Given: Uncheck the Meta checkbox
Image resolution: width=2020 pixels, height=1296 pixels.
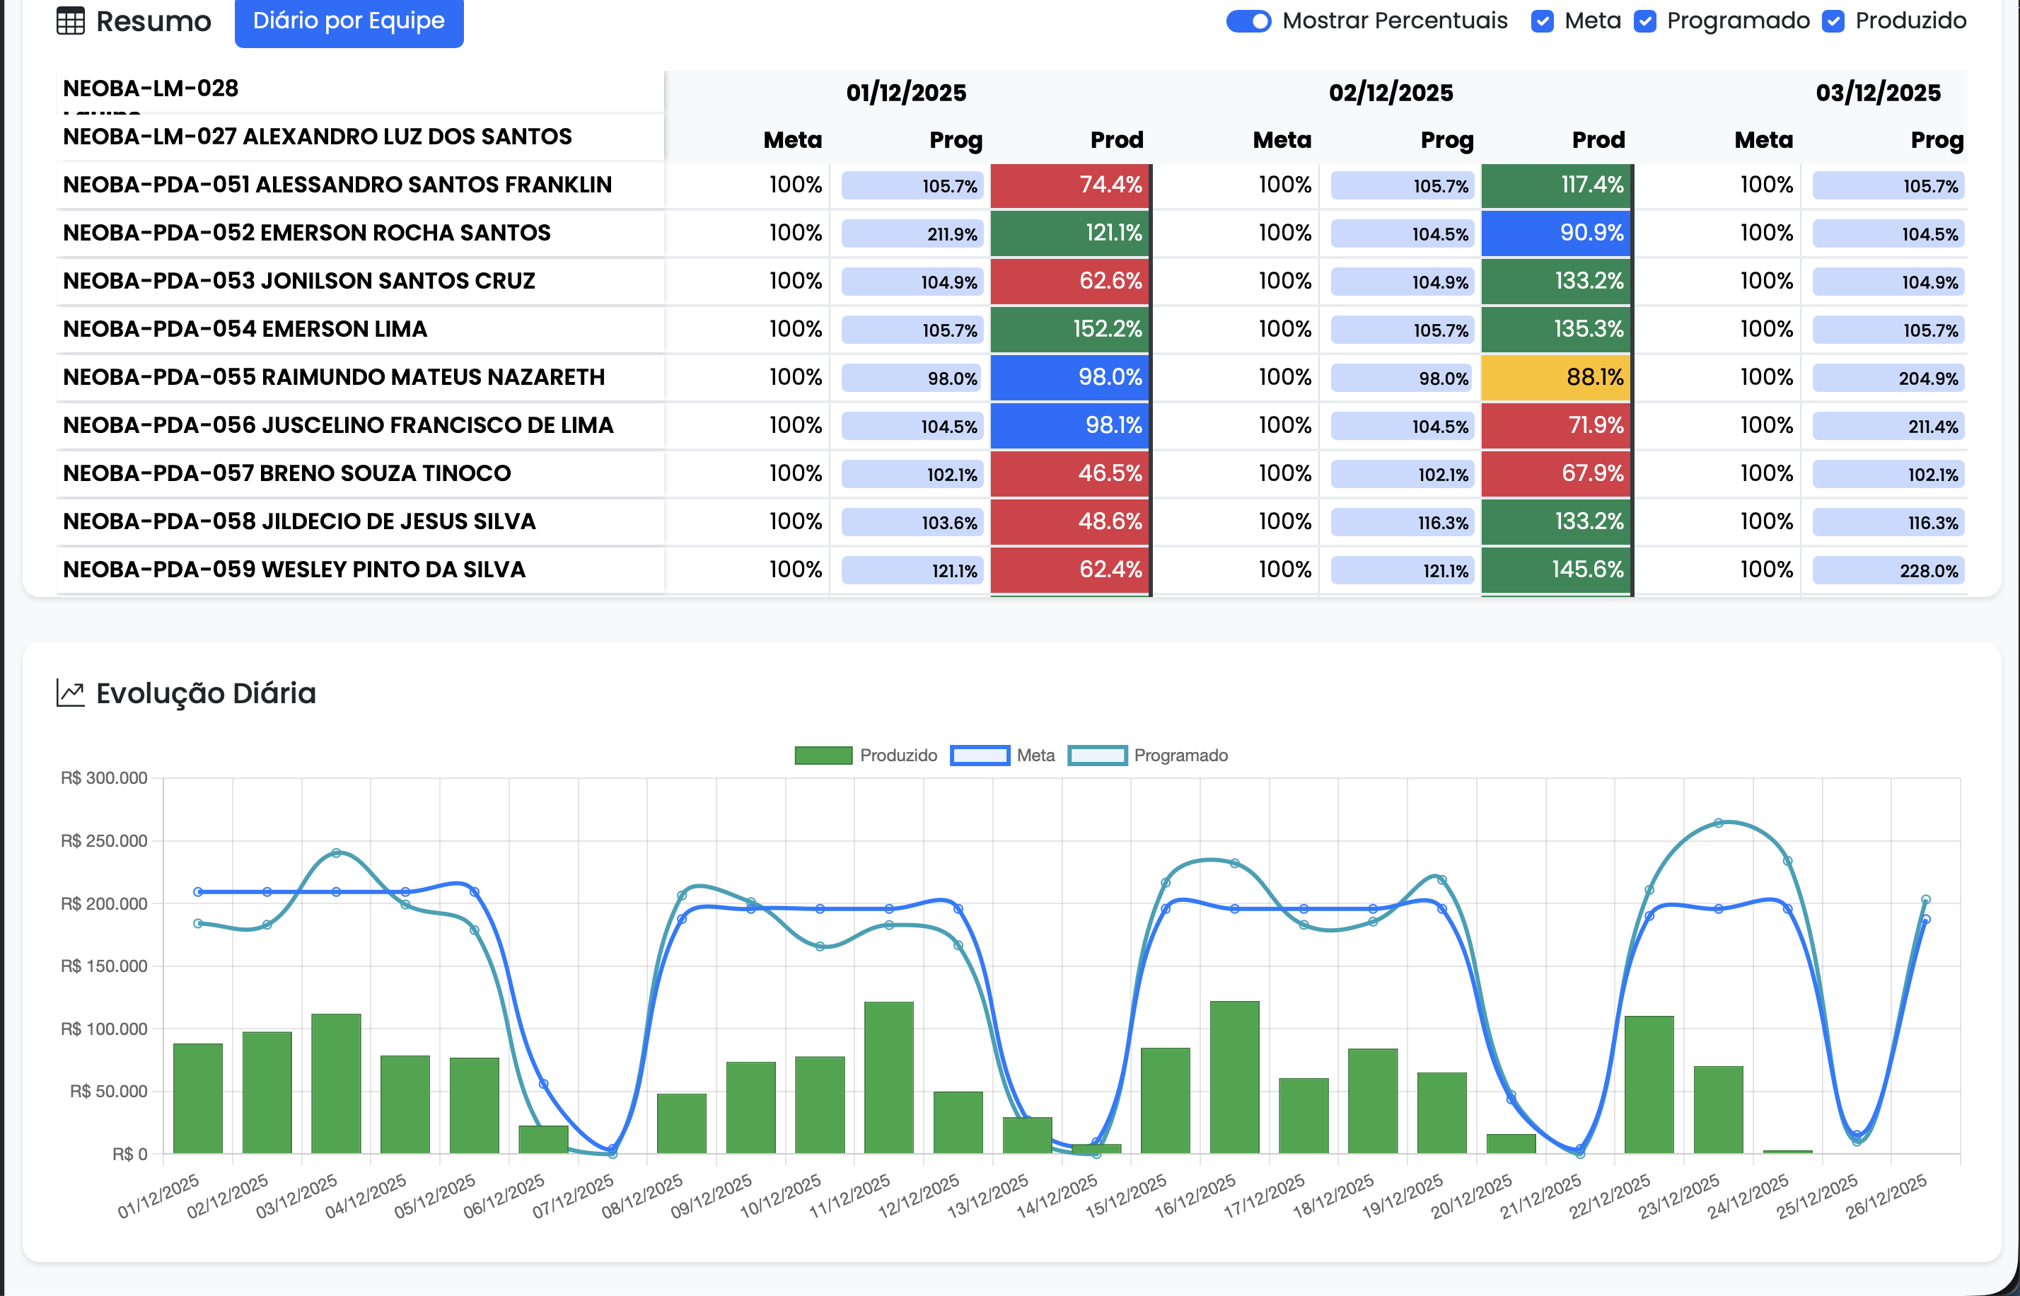Looking at the screenshot, I should pos(1542,21).
